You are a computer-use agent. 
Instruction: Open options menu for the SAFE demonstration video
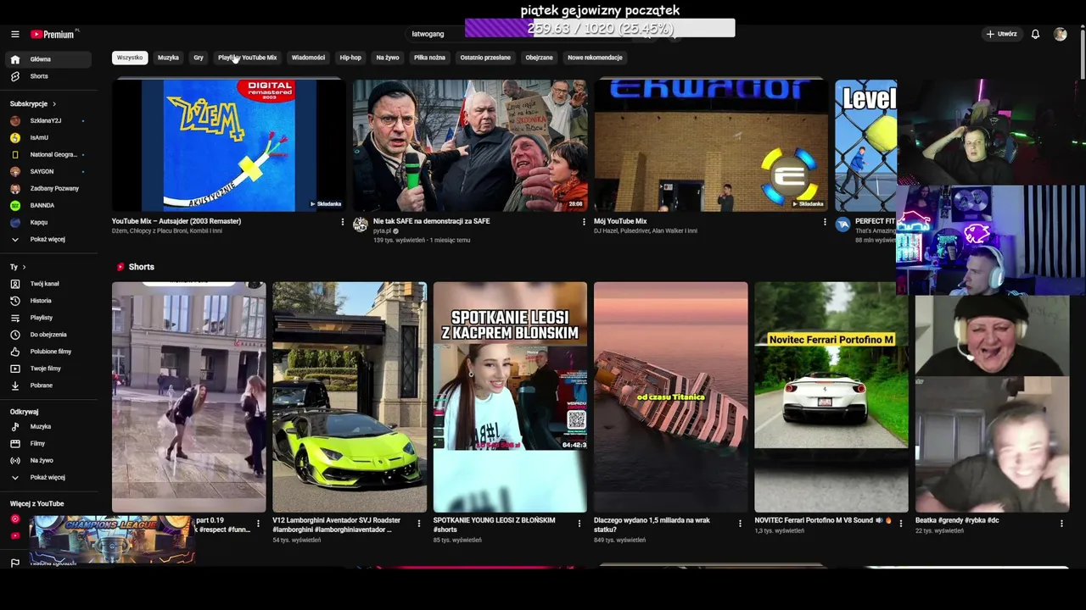584,222
